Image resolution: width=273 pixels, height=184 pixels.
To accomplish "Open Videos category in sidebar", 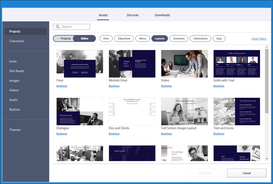I will (14, 90).
